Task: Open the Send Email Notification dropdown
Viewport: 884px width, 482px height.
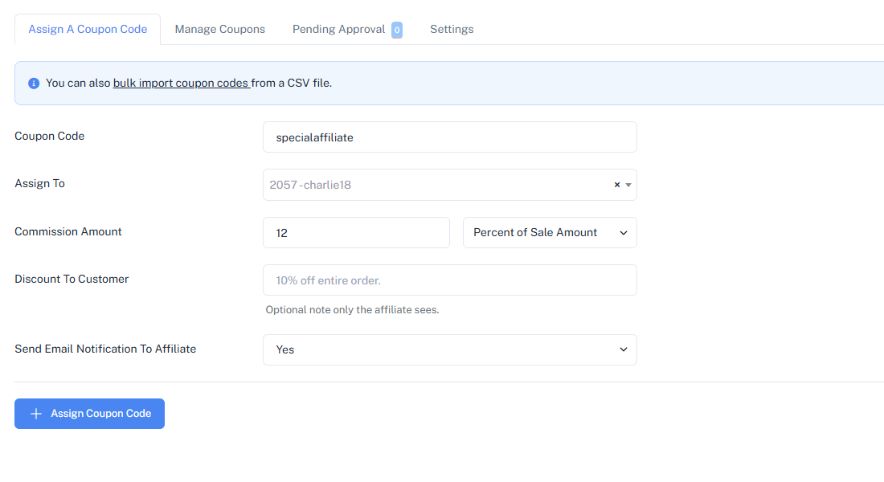Action: tap(450, 349)
